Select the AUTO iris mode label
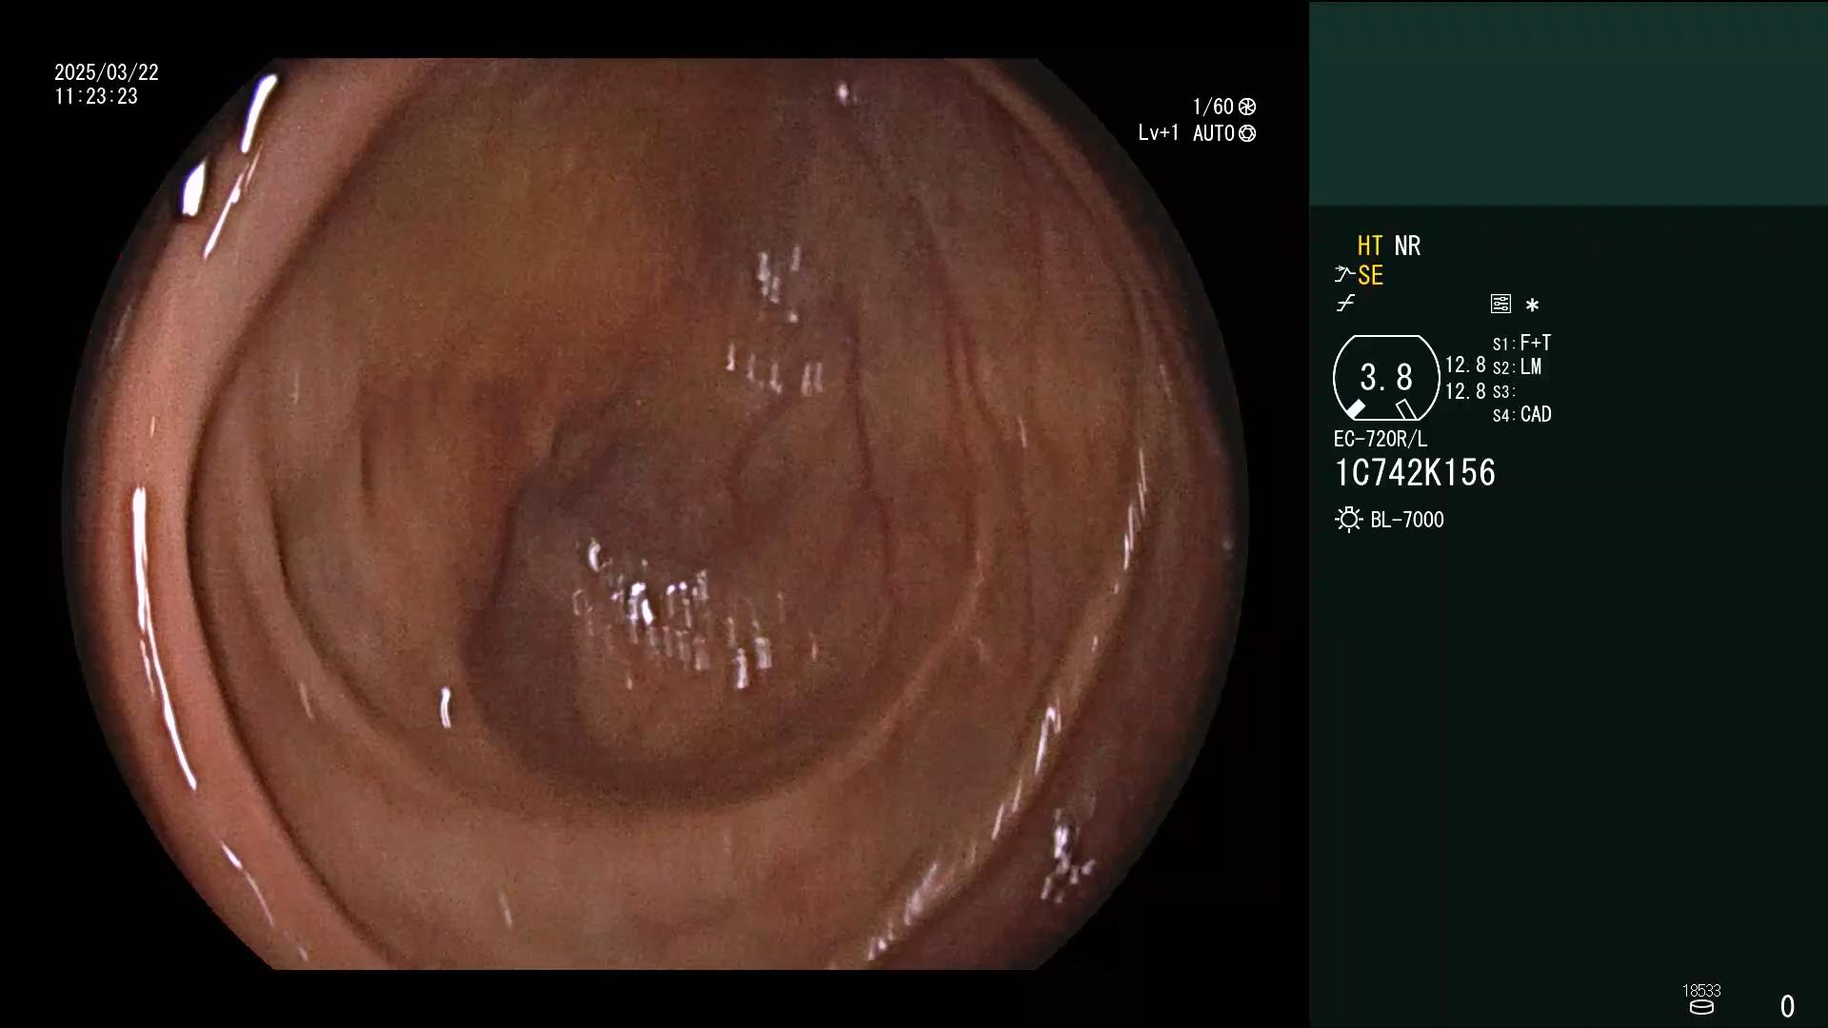The height and width of the screenshot is (1028, 1828). [x=1214, y=133]
